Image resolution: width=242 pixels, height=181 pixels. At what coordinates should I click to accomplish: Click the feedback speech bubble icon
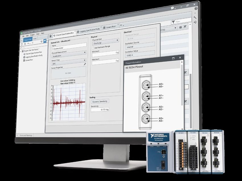(x=173, y=8)
